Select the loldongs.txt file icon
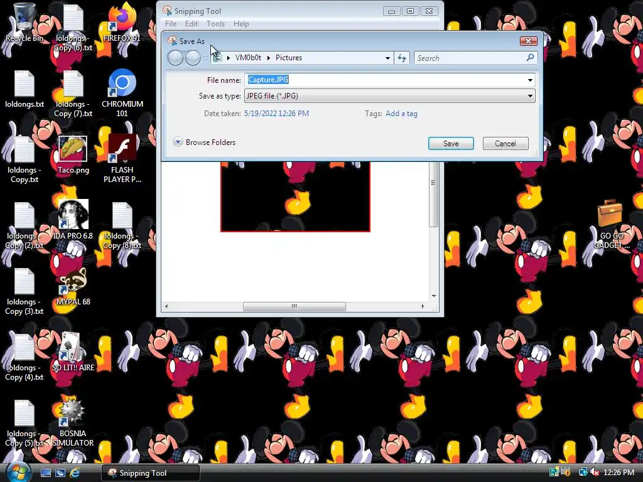 [x=24, y=89]
